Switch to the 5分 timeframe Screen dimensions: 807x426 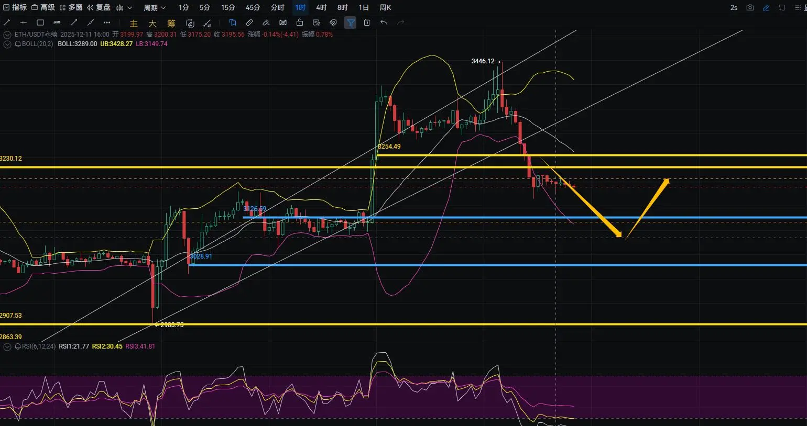(x=205, y=7)
